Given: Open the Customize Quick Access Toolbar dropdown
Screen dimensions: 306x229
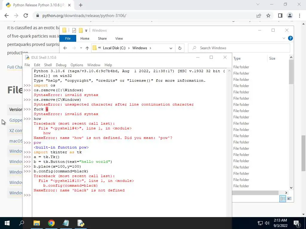Looking at the screenshot, I should click(86, 31).
